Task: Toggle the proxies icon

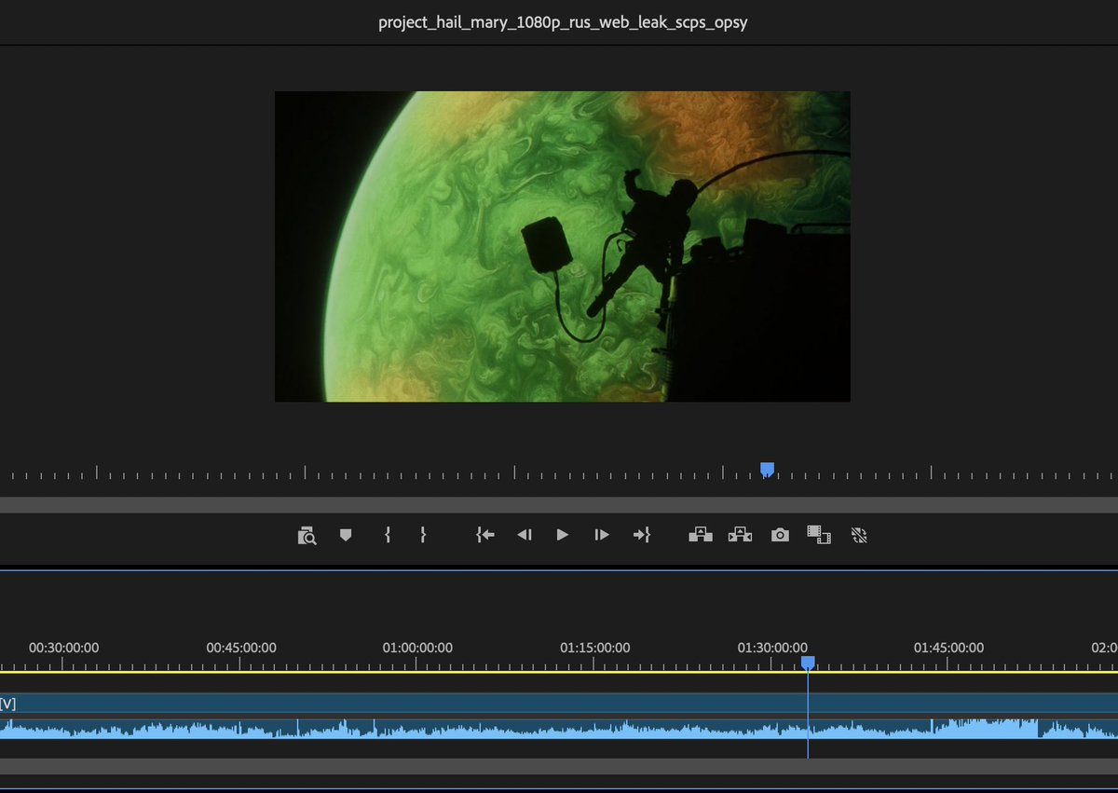Action: [859, 535]
